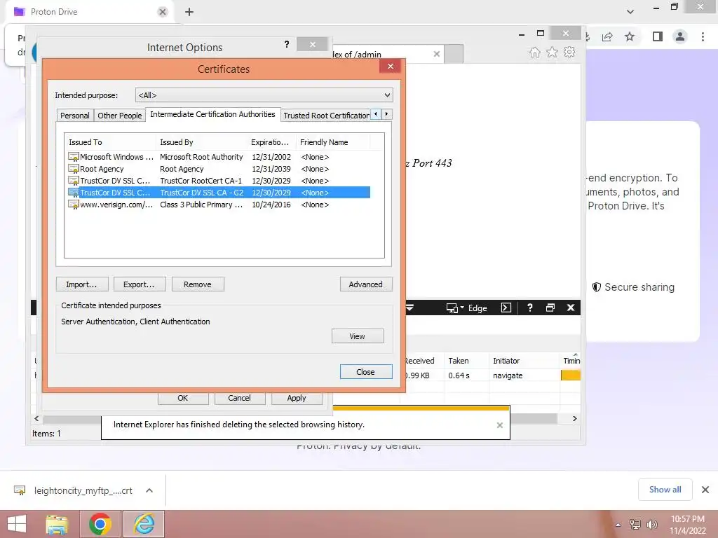Click the Import... button
Screen dimensions: 718x538
[82, 284]
